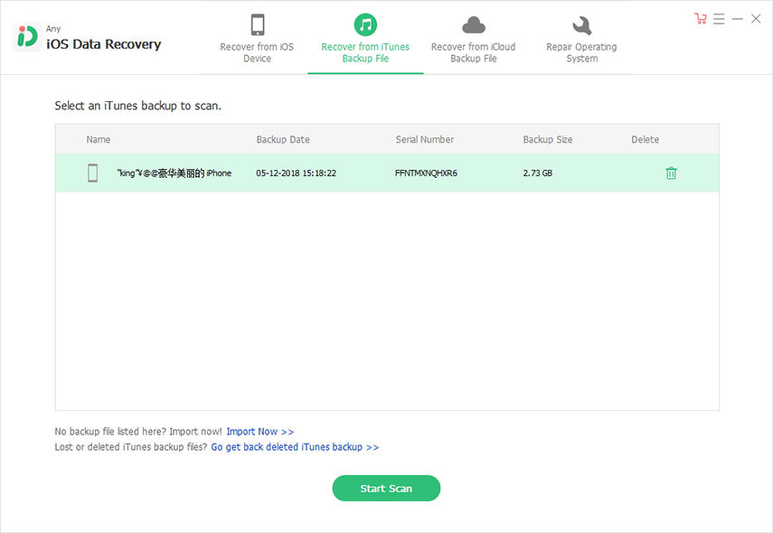Close the iOS Data Recovery window
773x533 pixels.
756,19
